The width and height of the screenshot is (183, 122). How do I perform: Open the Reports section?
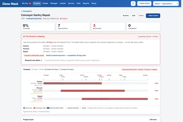[x=86, y=3]
